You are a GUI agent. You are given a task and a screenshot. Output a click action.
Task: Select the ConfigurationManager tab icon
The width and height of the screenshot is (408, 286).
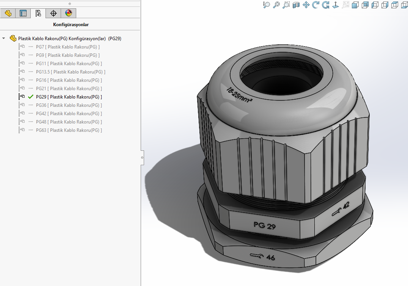click(38, 13)
